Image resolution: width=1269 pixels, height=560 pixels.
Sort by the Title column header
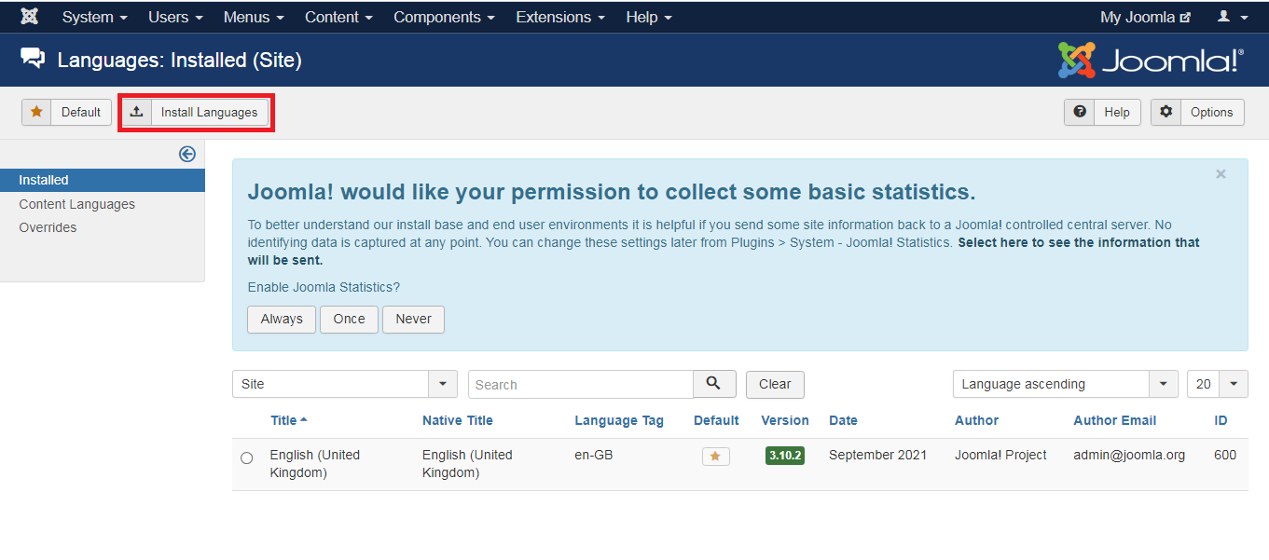(289, 420)
